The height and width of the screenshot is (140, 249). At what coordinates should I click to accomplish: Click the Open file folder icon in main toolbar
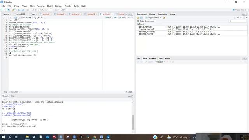click(x=13, y=10)
